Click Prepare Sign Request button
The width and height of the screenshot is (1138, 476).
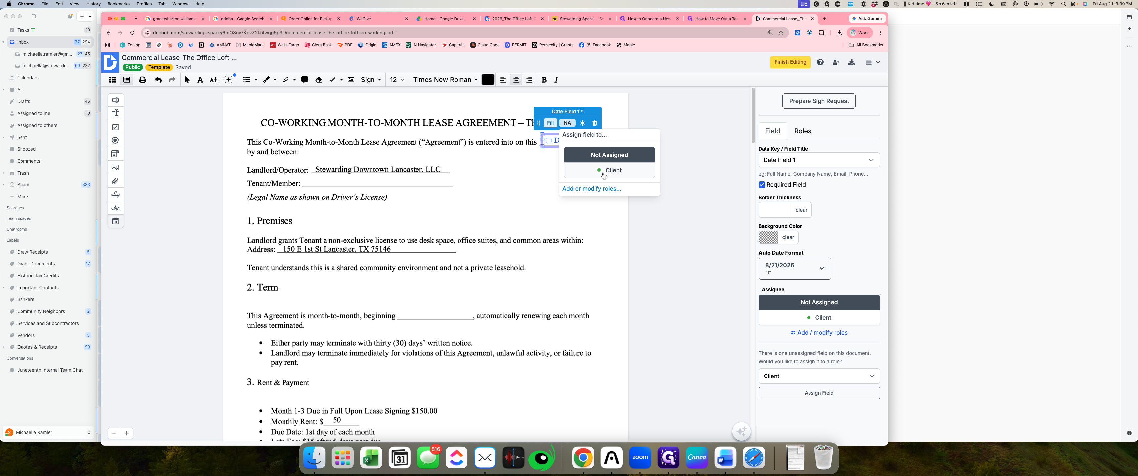[819, 101]
